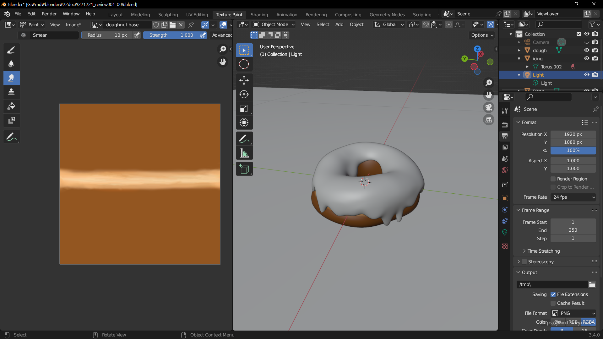Enable the Render Region checkbox
Screen dimensions: 603x339
point(553,179)
